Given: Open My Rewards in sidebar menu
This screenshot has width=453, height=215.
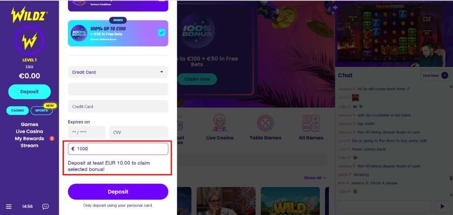Looking at the screenshot, I should coord(29,139).
